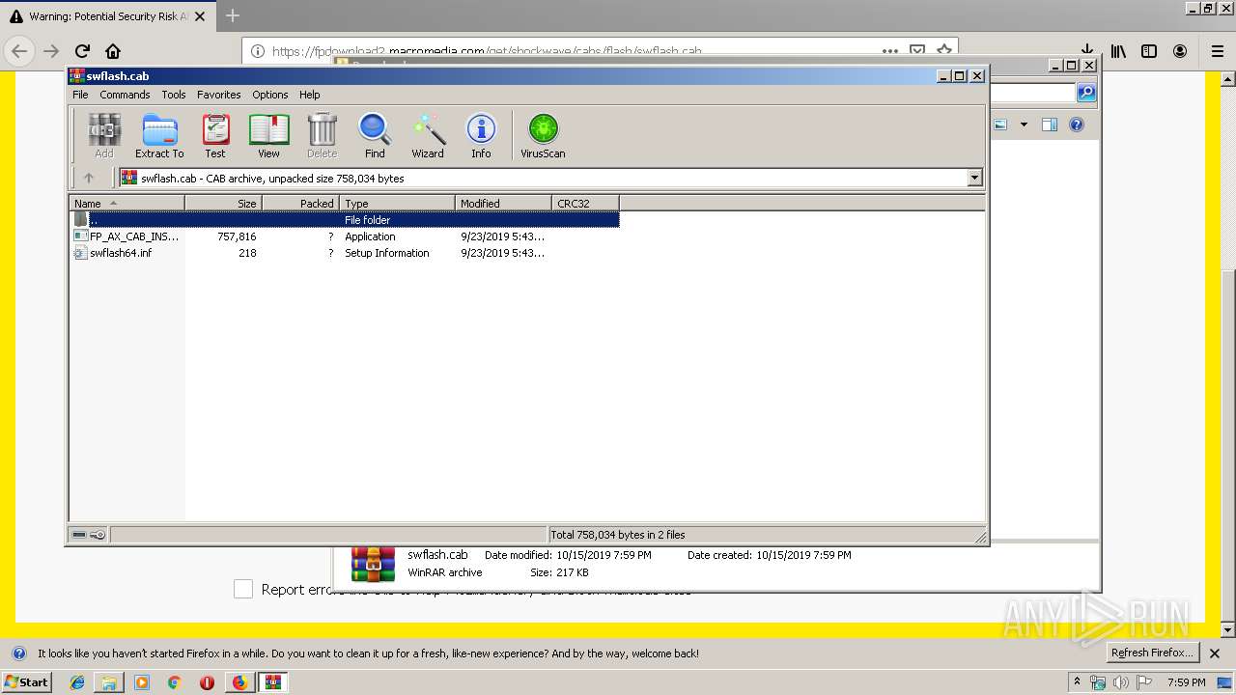Open the Options menu
Screen dimensions: 1236x695
point(270,95)
